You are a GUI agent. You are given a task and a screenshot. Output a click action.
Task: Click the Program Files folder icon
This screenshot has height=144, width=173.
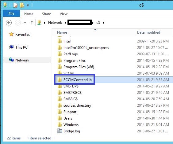point(60,60)
